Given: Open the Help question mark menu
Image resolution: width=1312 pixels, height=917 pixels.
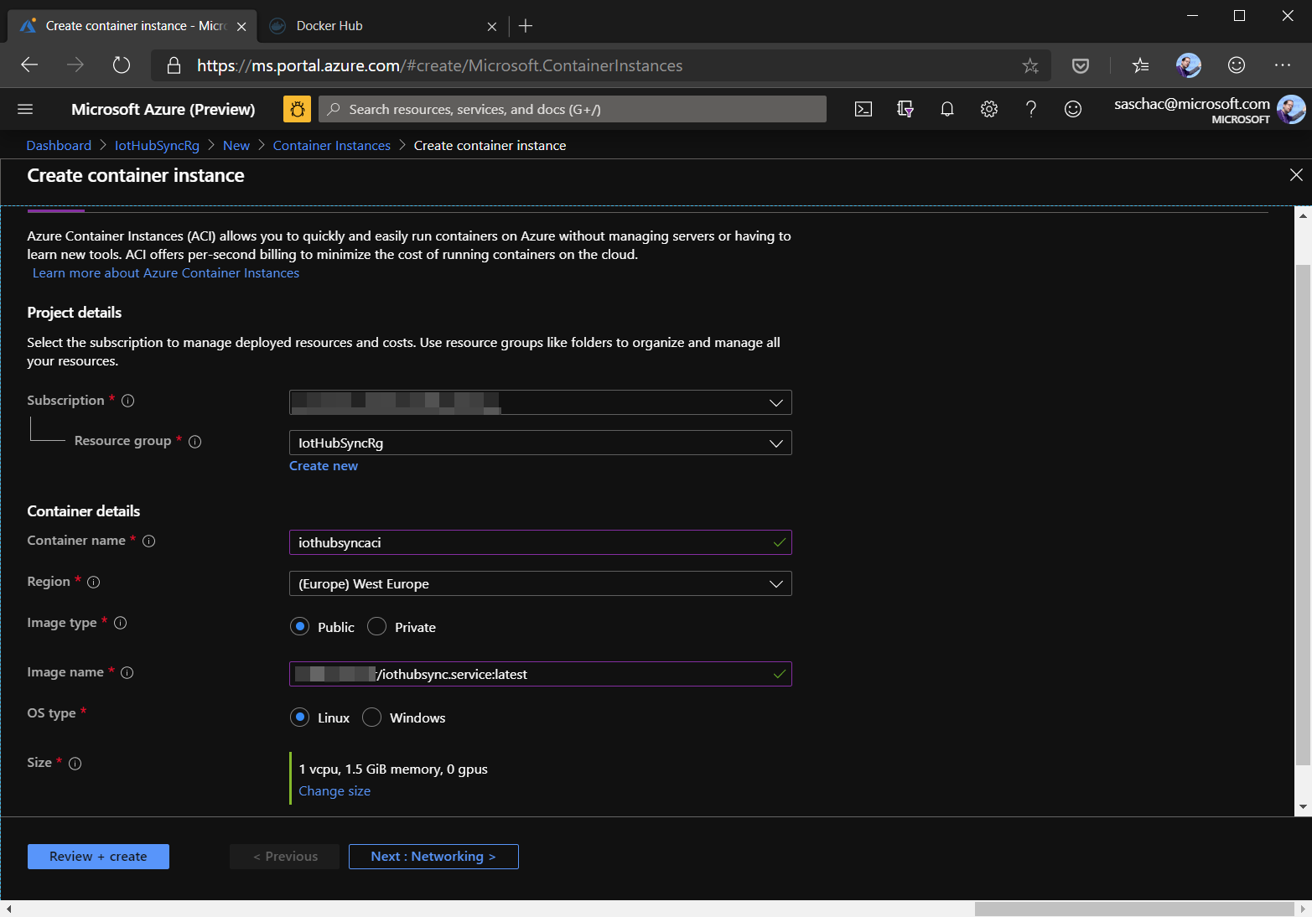Looking at the screenshot, I should tap(1031, 109).
